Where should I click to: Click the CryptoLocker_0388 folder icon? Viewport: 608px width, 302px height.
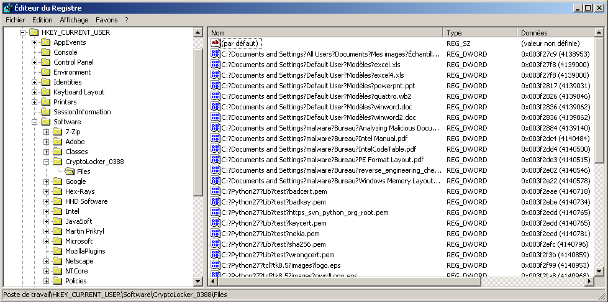[x=58, y=162]
